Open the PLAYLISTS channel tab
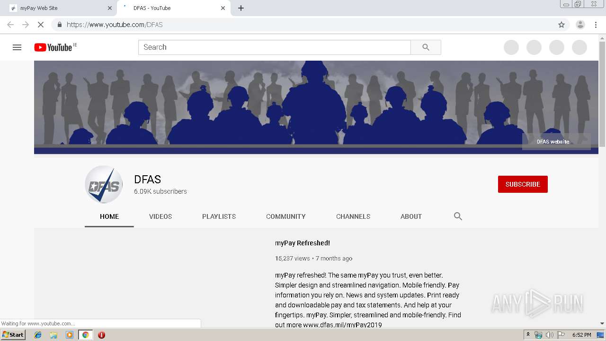This screenshot has height=341, width=606. 219,216
